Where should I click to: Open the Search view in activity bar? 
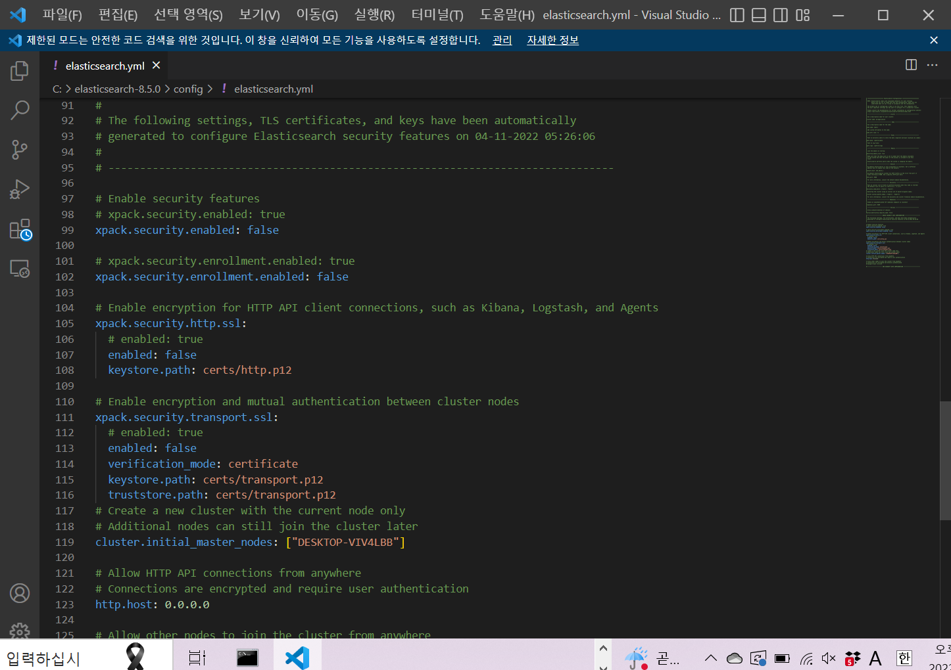pyautogui.click(x=20, y=110)
